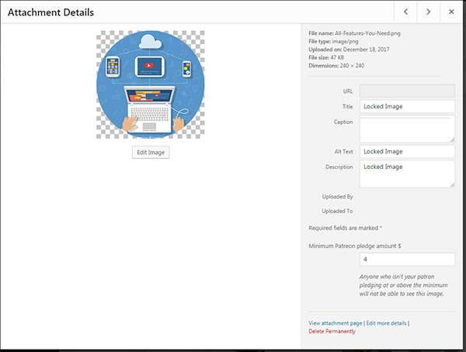Click the File type image/png text
Image resolution: width=466 pixels, height=352 pixels.
[333, 41]
